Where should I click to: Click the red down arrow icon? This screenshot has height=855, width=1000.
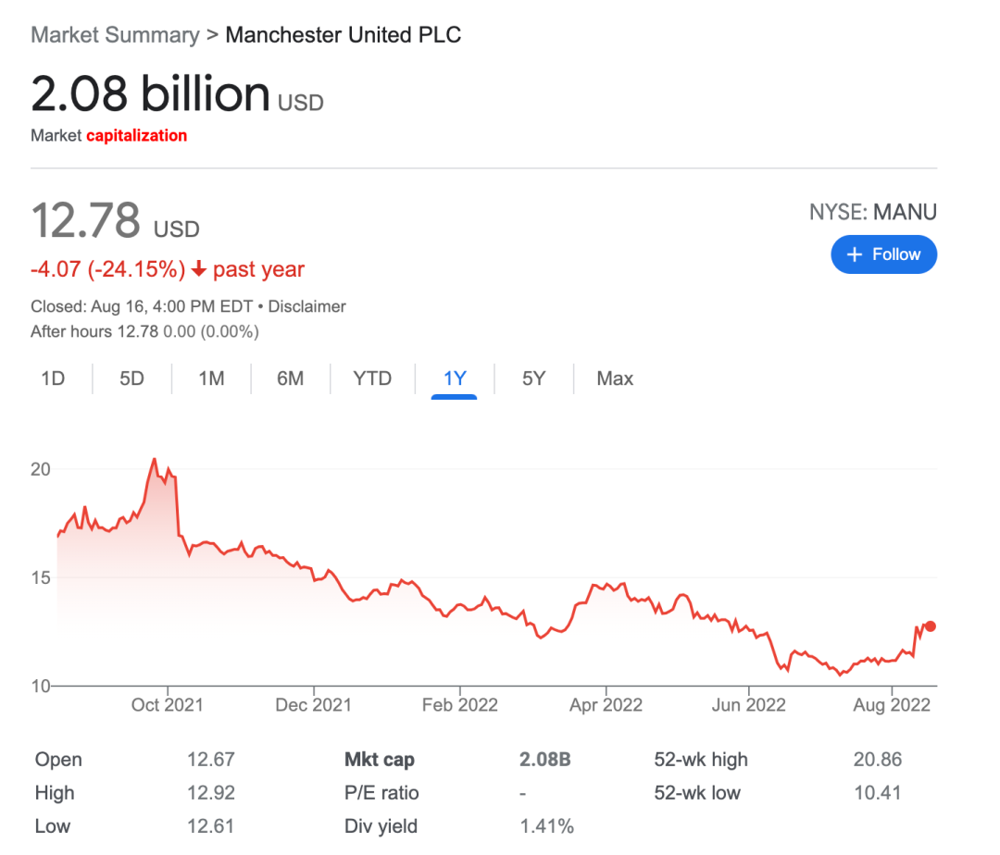[199, 270]
